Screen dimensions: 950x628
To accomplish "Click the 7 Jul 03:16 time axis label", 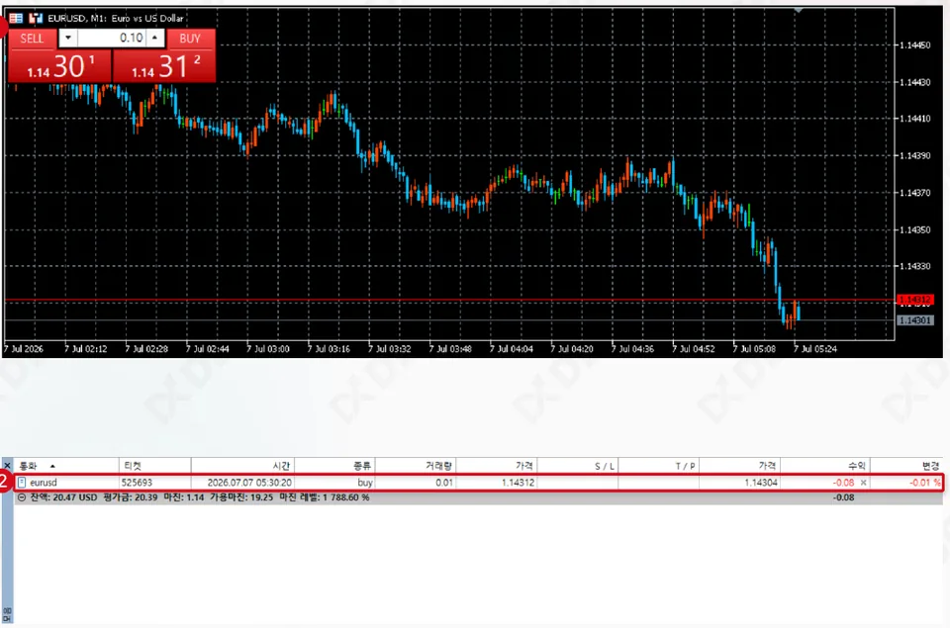I will (x=329, y=349).
